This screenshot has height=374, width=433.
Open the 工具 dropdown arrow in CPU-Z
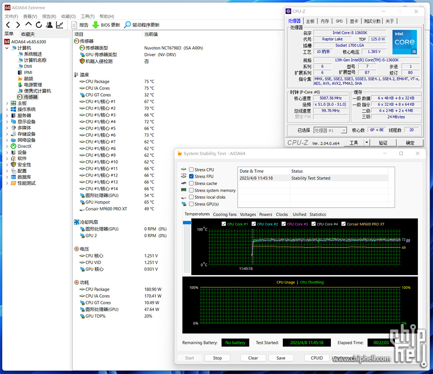pyautogui.click(x=366, y=142)
